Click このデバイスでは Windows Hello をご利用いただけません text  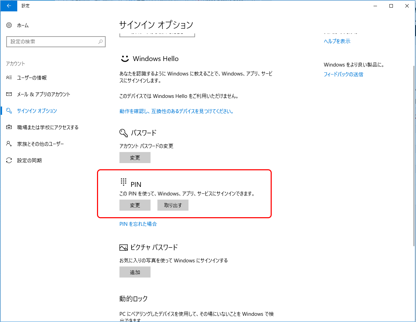click(x=179, y=96)
